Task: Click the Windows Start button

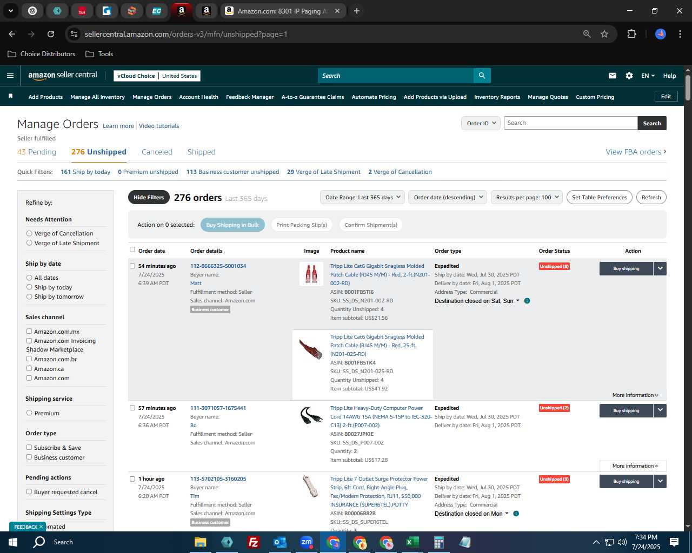Action: tap(13, 542)
